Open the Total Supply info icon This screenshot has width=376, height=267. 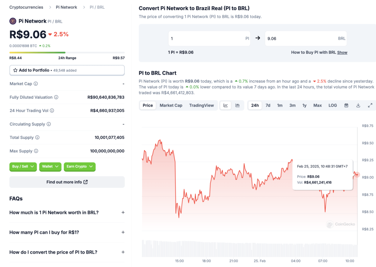point(37,137)
